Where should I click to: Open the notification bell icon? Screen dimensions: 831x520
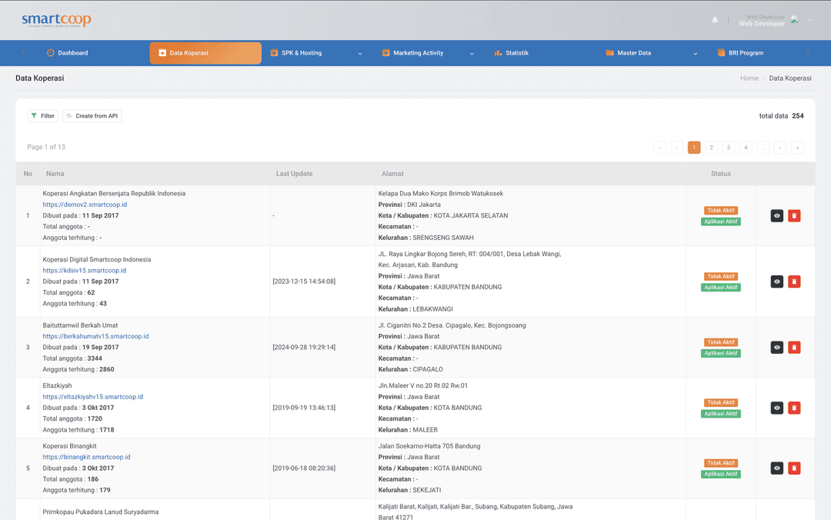coord(714,19)
